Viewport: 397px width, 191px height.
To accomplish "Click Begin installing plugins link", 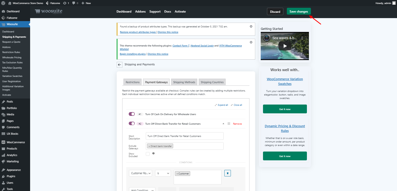I will (x=133, y=54).
